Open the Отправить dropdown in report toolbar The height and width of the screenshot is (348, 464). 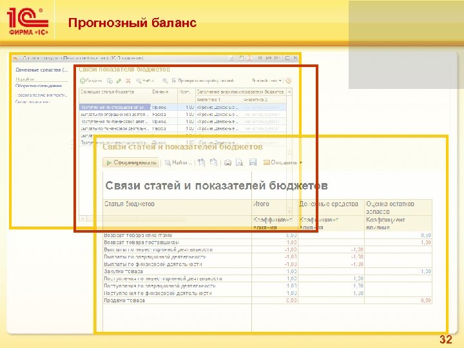click(x=283, y=162)
